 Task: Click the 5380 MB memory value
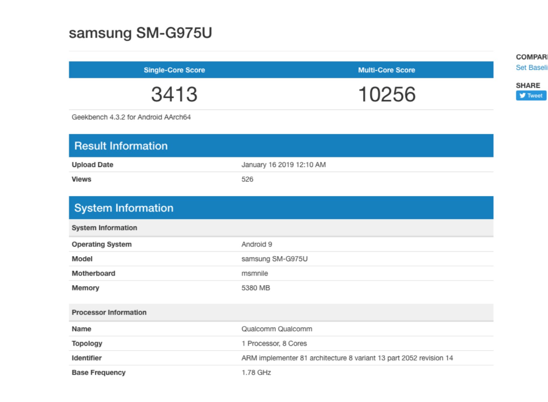tap(255, 288)
